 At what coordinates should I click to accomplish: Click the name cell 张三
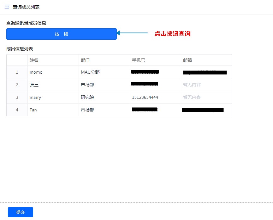tap(34, 85)
